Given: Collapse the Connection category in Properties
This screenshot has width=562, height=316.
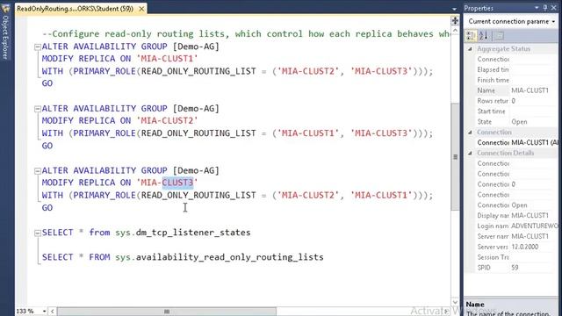Looking at the screenshot, I should (470, 133).
